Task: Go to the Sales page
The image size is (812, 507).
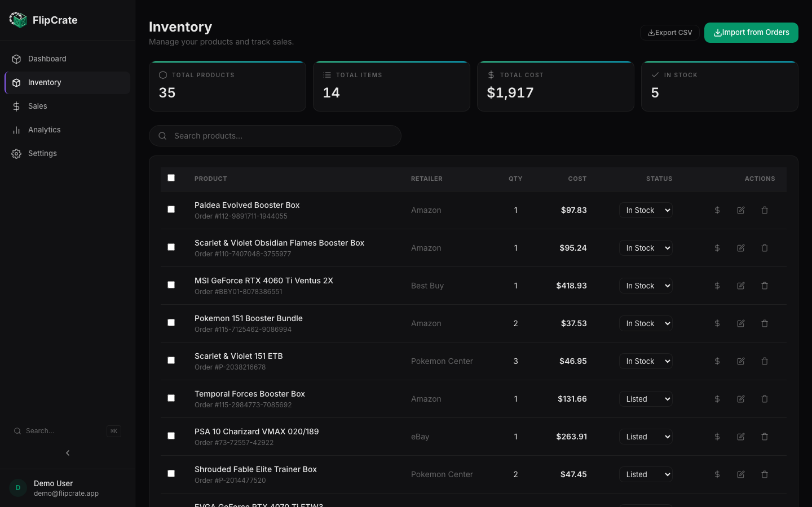Action: [x=37, y=106]
